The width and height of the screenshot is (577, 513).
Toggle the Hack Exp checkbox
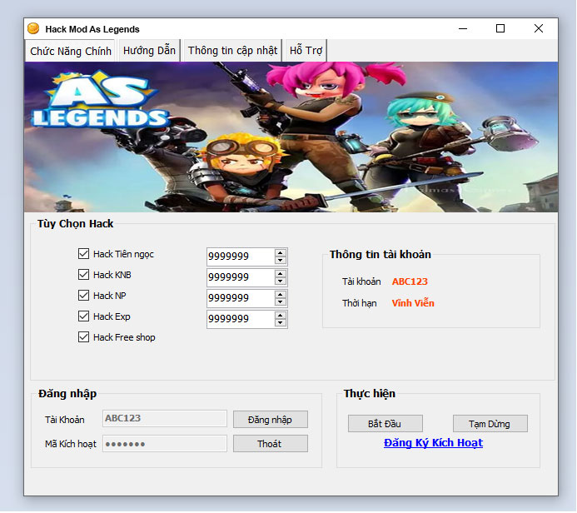click(83, 316)
